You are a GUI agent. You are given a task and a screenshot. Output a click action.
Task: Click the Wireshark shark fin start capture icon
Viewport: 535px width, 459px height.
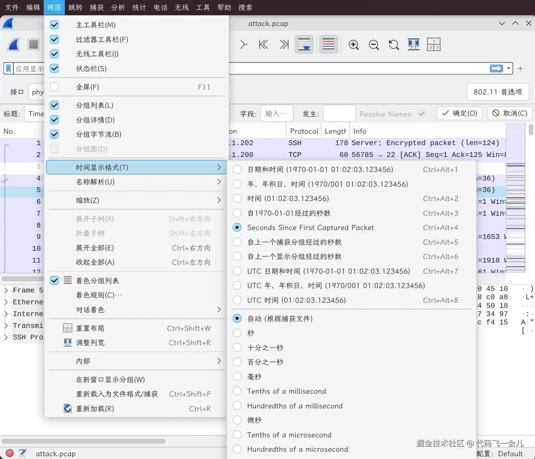pos(14,44)
